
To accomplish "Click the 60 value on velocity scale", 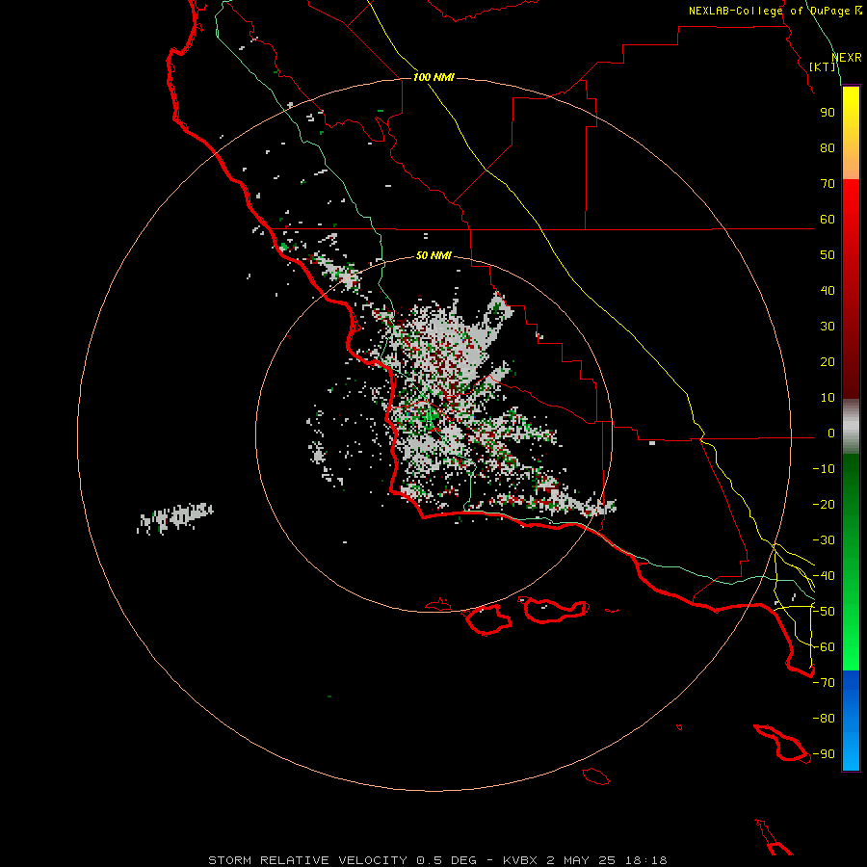I will (828, 220).
